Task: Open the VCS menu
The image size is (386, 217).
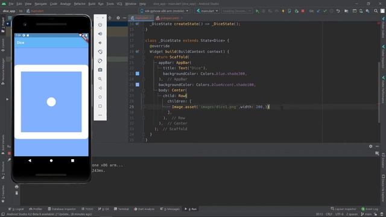Action: tap(119, 4)
